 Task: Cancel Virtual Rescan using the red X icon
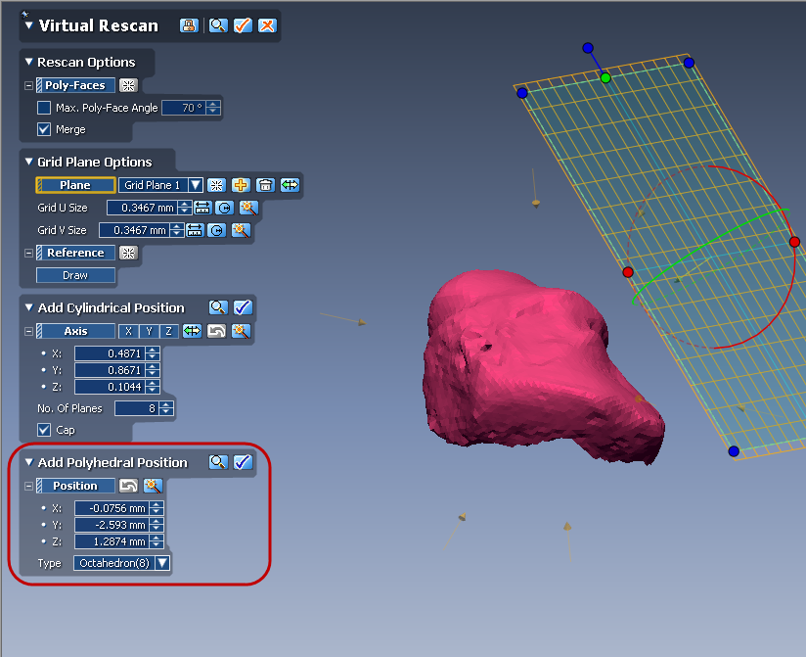click(x=266, y=25)
